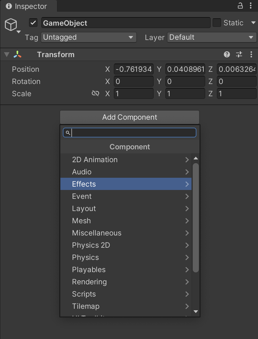Enable the Static checkbox
The height and width of the screenshot is (339, 258).
coord(217,23)
